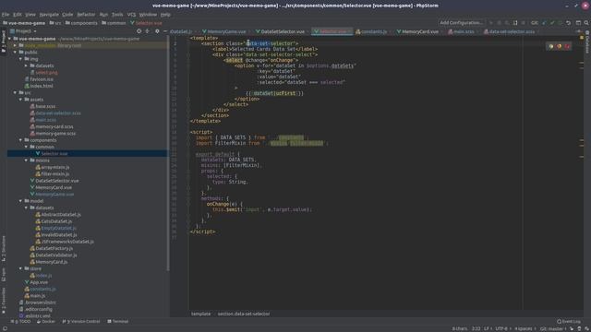Click the UTF-8 encoding status widget
The height and width of the screenshot is (332, 591).
coord(502,328)
